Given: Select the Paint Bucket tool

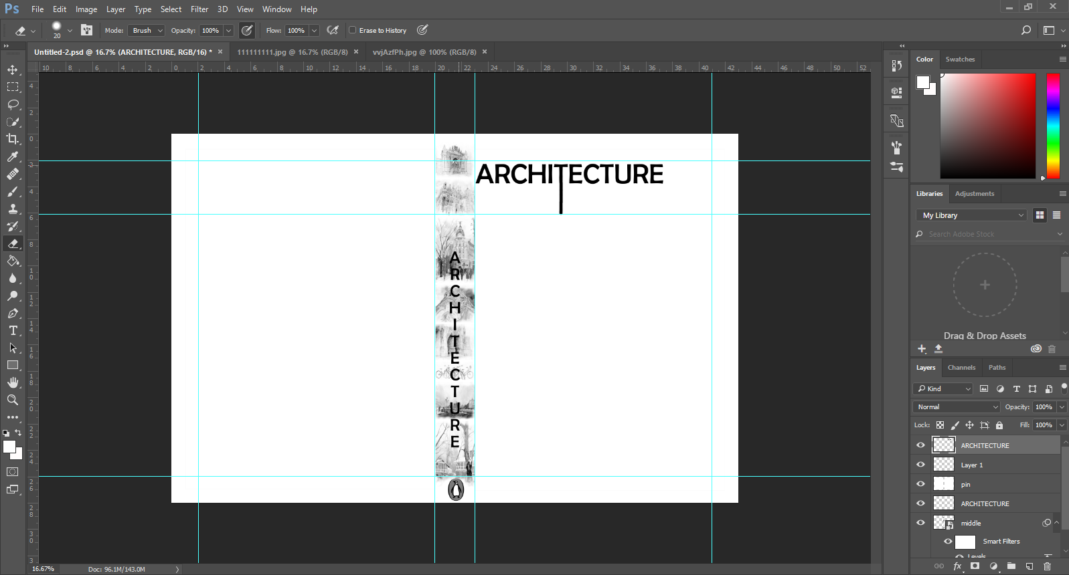Looking at the screenshot, I should pyautogui.click(x=13, y=261).
